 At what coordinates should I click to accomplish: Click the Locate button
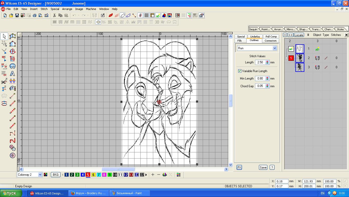(x=299, y=35)
